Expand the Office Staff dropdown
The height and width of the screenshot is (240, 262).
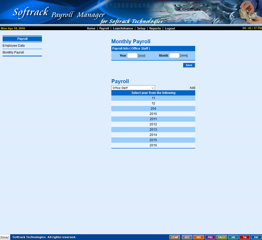133,88
